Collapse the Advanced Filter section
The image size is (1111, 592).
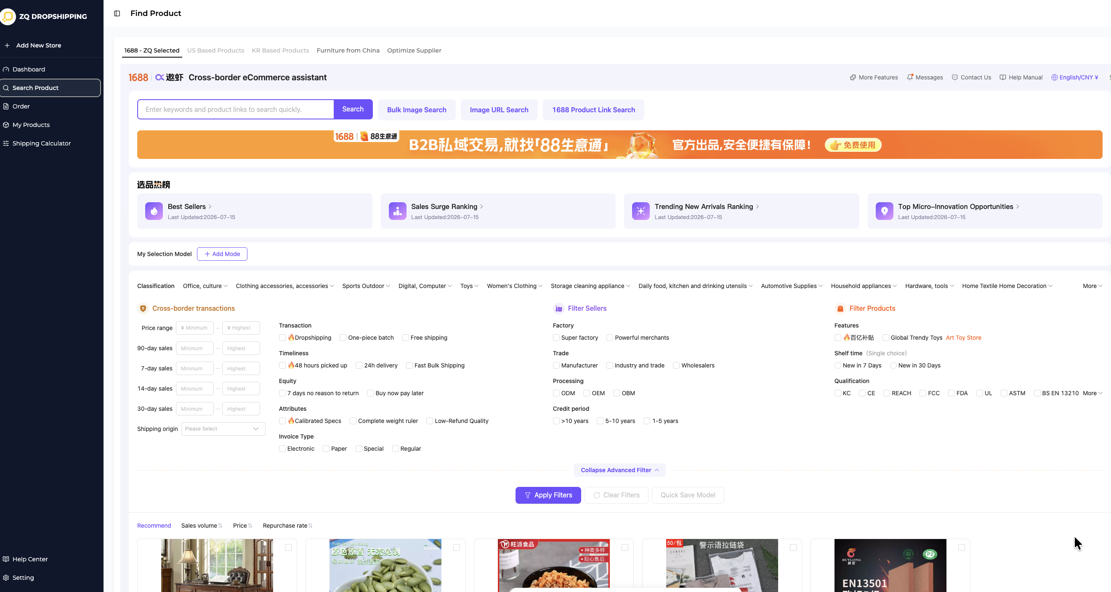[619, 470]
